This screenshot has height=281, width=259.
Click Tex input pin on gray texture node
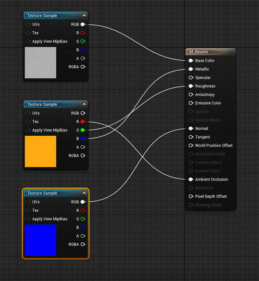tap(28, 33)
